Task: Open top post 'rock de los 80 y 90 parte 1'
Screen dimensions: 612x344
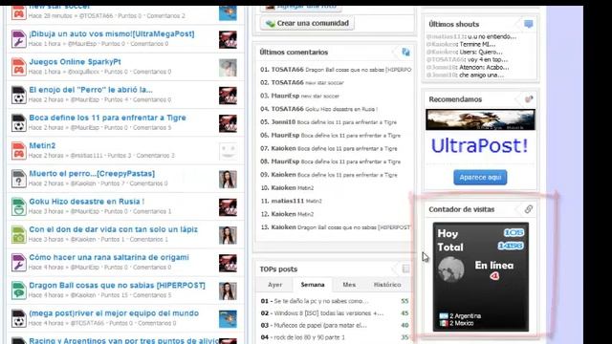Action: pos(310,337)
